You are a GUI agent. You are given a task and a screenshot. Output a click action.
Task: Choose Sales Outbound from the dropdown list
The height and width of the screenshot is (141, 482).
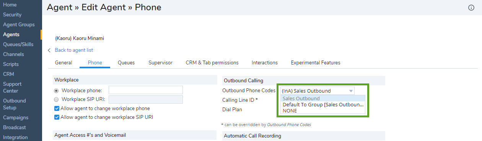[322, 98]
